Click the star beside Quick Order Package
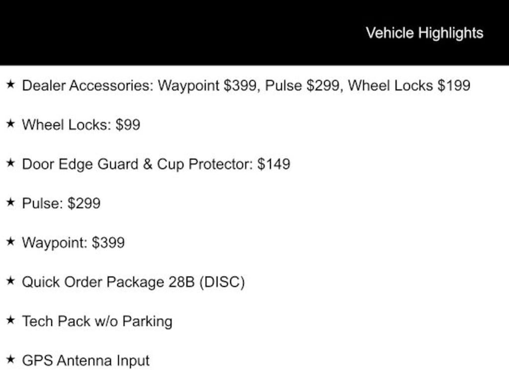The height and width of the screenshot is (382, 509). pos(10,281)
